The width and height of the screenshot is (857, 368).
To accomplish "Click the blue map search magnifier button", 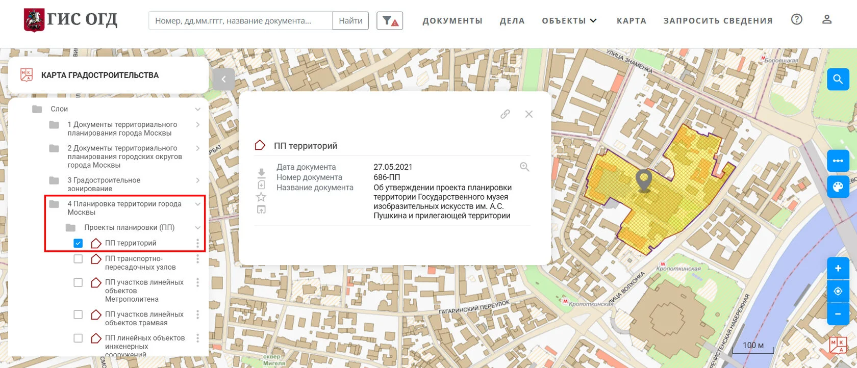I will pyautogui.click(x=838, y=80).
